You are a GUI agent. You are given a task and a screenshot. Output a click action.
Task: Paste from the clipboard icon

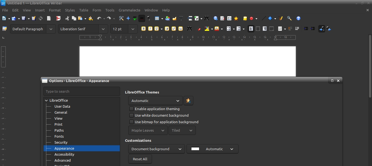[x=80, y=18]
